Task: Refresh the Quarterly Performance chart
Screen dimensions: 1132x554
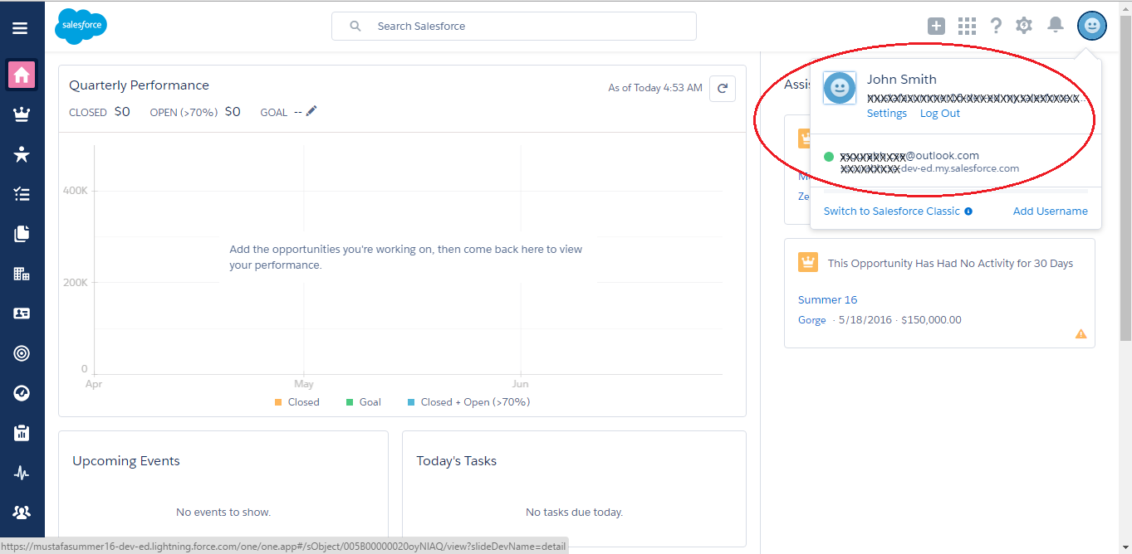Action: (723, 88)
